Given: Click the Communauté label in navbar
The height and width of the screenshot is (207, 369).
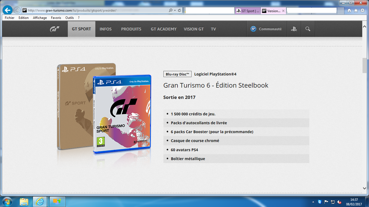Looking at the screenshot, I should click(270, 29).
